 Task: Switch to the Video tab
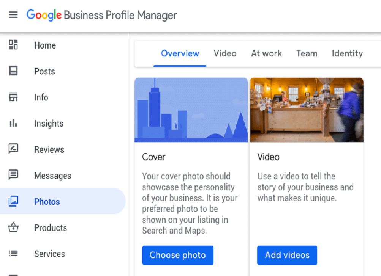[225, 53]
